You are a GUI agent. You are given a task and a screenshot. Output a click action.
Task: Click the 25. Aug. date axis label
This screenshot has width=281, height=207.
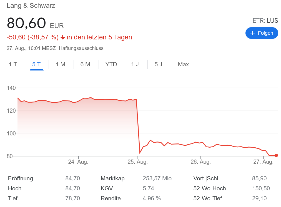click(138, 162)
